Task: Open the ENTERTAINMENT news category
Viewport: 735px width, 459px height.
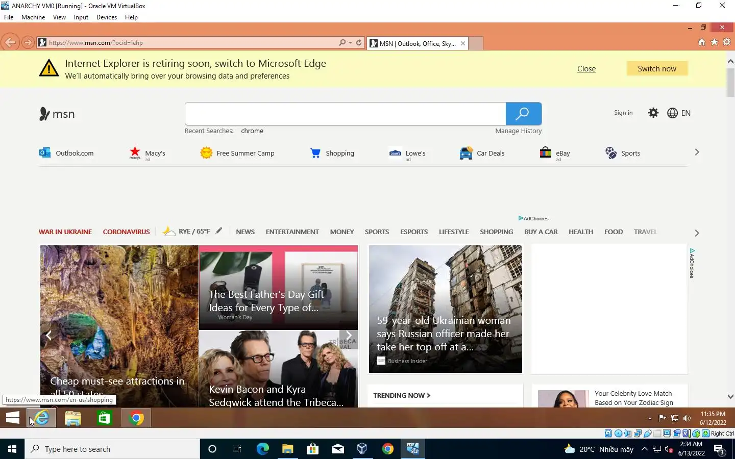Action: pyautogui.click(x=292, y=232)
